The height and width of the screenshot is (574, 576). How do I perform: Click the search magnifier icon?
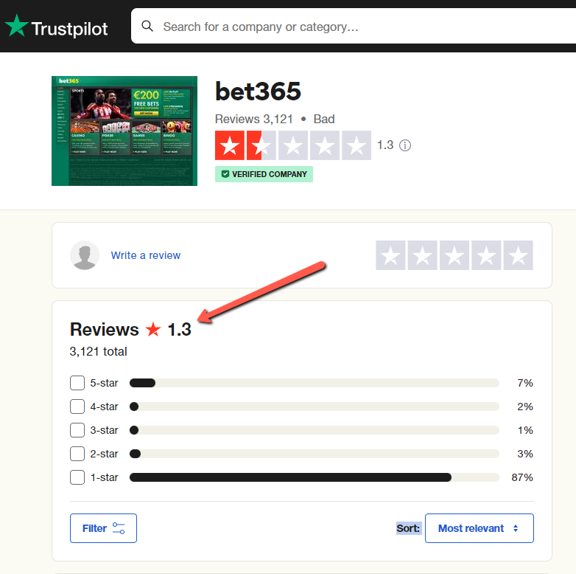[x=147, y=26]
